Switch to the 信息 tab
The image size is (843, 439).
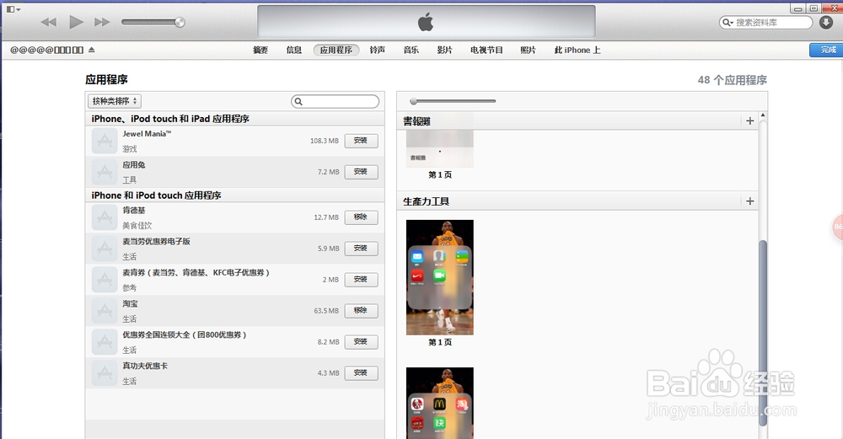(x=294, y=50)
